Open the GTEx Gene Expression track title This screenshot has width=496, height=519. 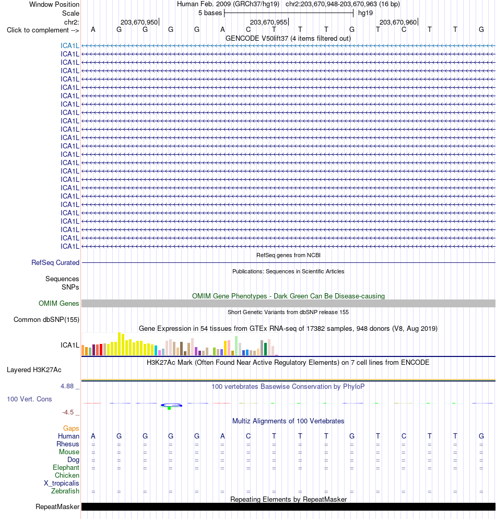coord(288,328)
